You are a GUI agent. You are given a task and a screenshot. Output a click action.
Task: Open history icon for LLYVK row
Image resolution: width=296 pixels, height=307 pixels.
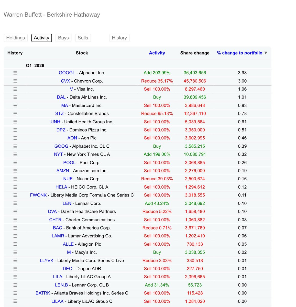pos(15,260)
